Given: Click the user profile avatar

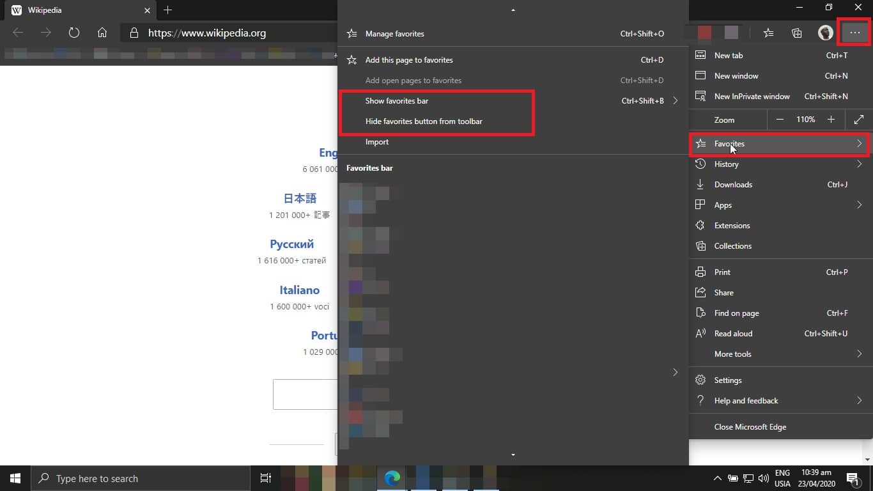Looking at the screenshot, I should pos(826,33).
